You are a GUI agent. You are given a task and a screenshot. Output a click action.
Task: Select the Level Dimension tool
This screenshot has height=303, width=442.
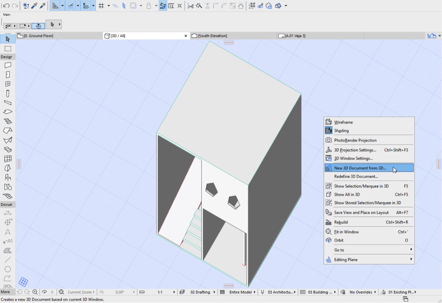click(8, 222)
